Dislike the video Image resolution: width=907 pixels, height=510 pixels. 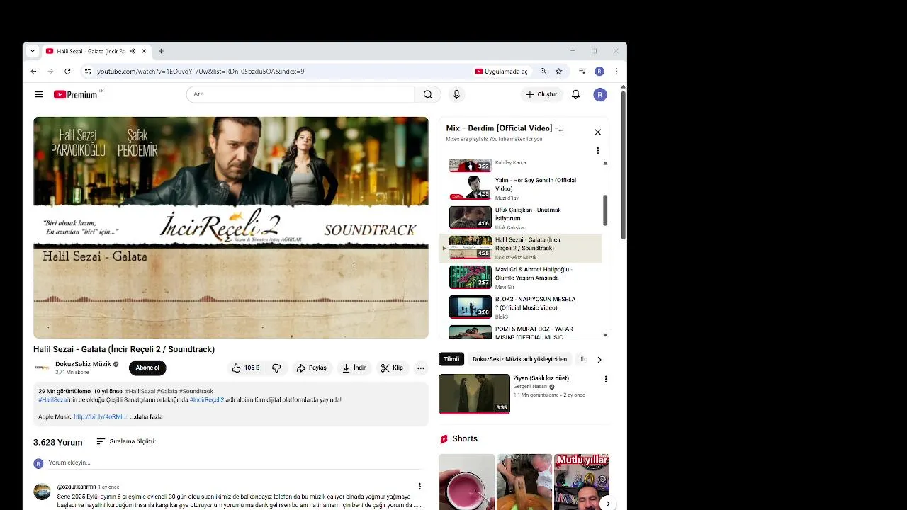point(276,368)
